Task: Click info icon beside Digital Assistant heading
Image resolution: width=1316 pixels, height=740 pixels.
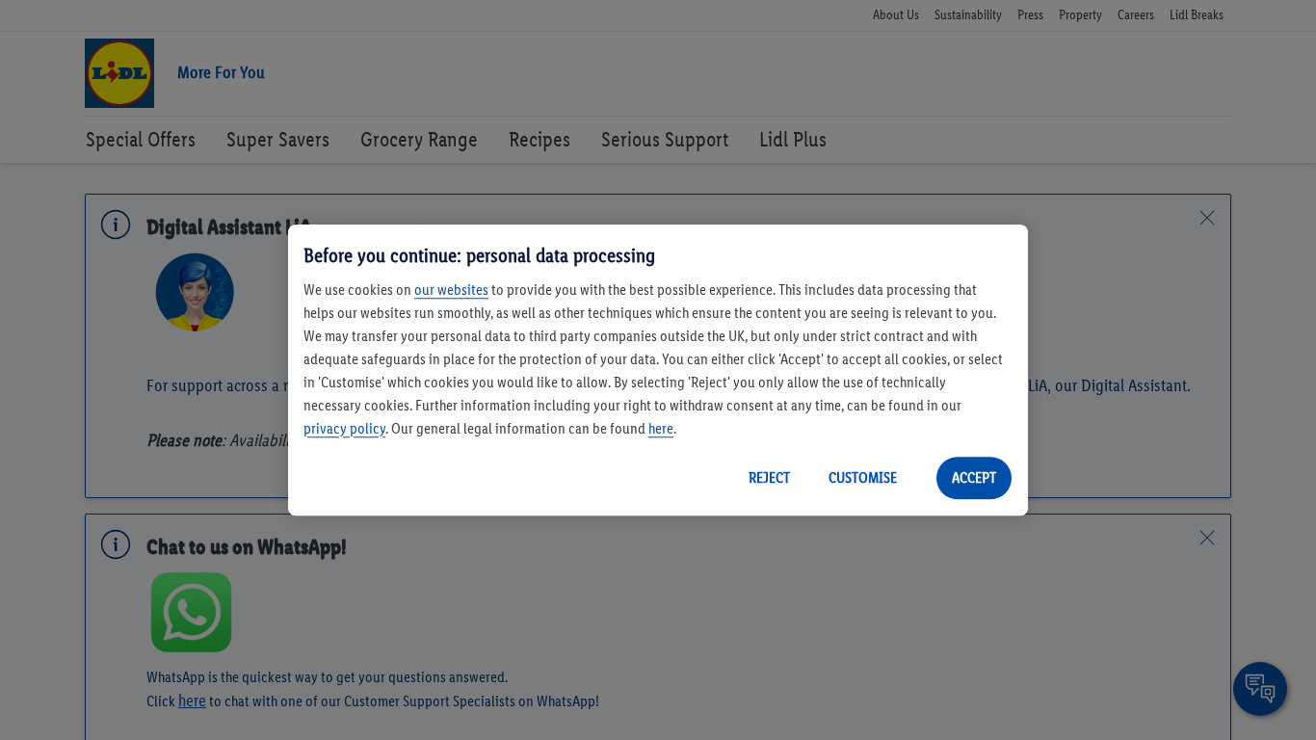Action: [x=116, y=225]
